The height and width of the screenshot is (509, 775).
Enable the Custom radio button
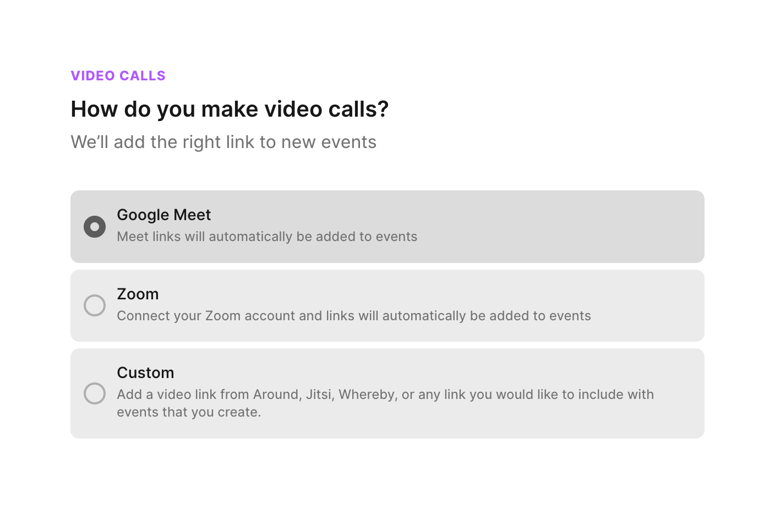click(95, 393)
